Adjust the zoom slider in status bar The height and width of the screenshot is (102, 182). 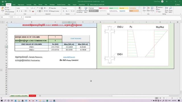(172, 98)
